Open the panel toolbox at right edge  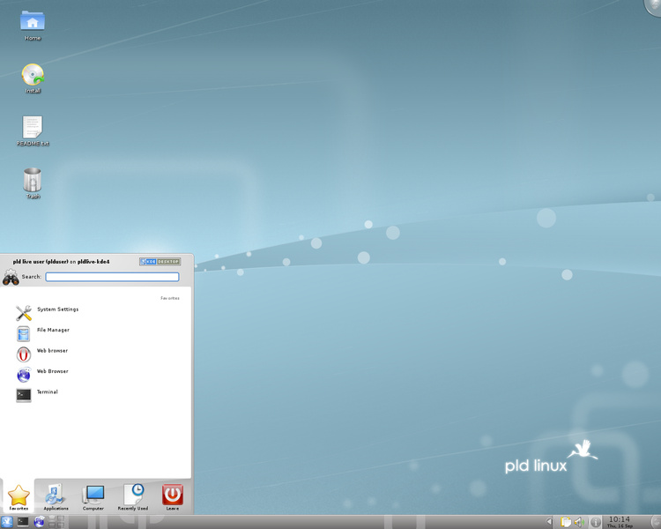point(657,522)
